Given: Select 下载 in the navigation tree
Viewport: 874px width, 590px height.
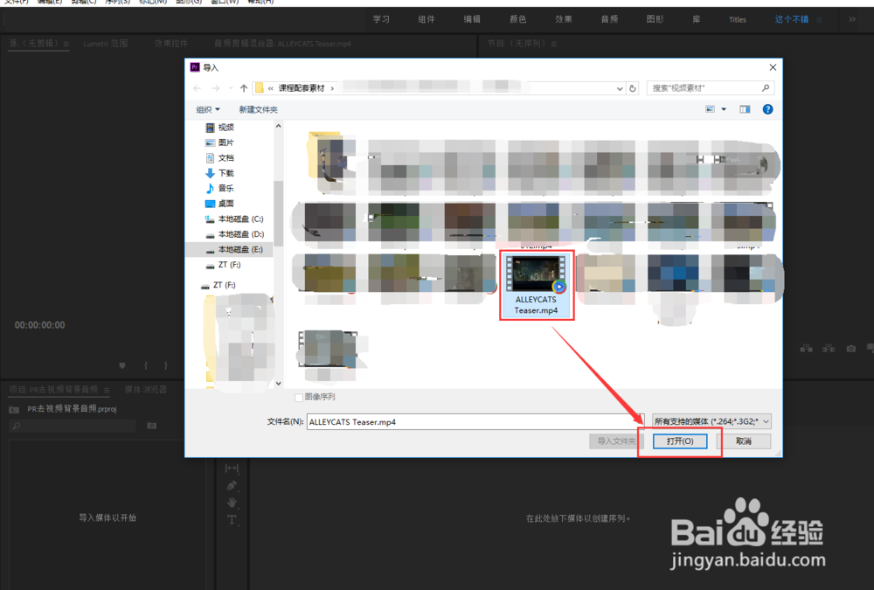Looking at the screenshot, I should point(225,173).
